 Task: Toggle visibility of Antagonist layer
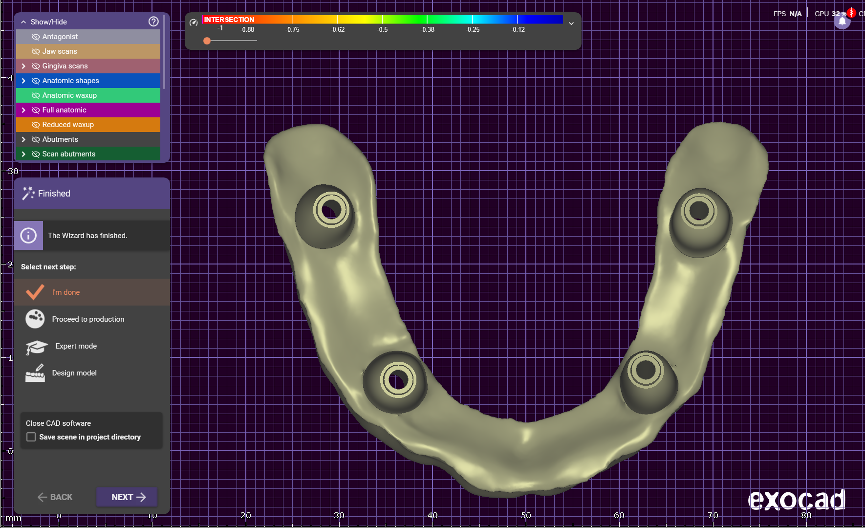(36, 37)
